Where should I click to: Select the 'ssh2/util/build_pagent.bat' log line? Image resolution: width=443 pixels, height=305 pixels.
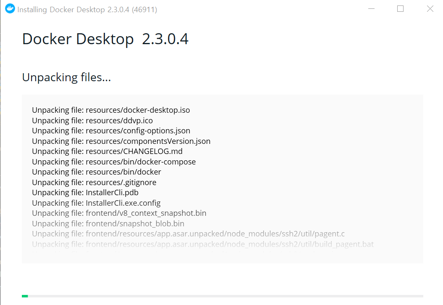tap(203, 244)
